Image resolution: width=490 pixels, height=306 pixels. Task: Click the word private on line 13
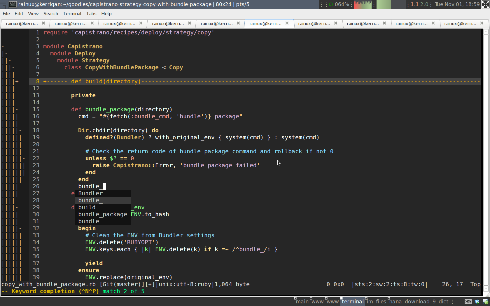(83, 95)
